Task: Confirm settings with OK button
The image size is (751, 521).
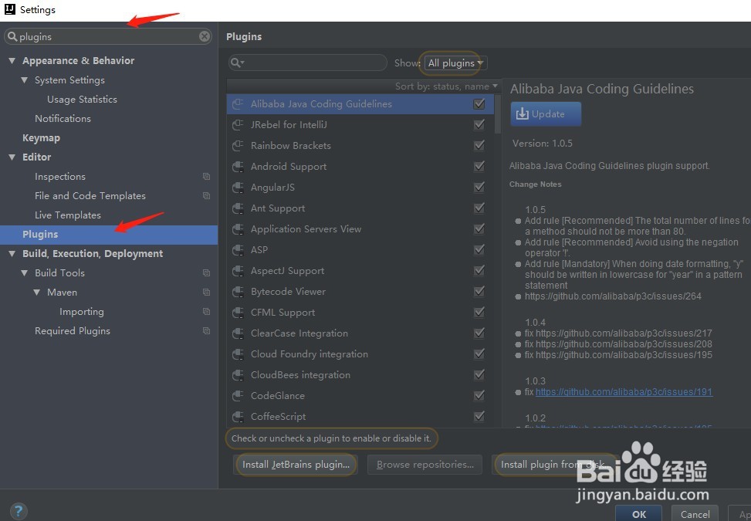Action: click(x=639, y=513)
